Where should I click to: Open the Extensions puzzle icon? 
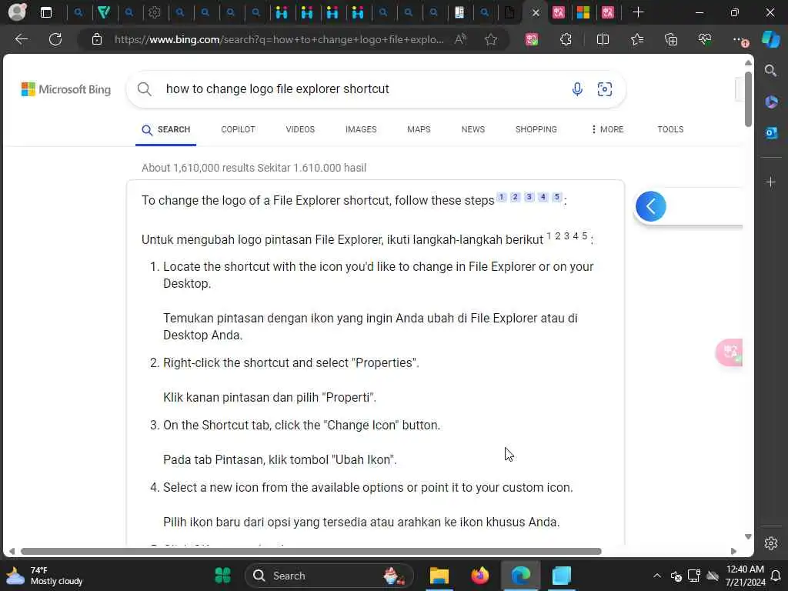[x=566, y=39]
